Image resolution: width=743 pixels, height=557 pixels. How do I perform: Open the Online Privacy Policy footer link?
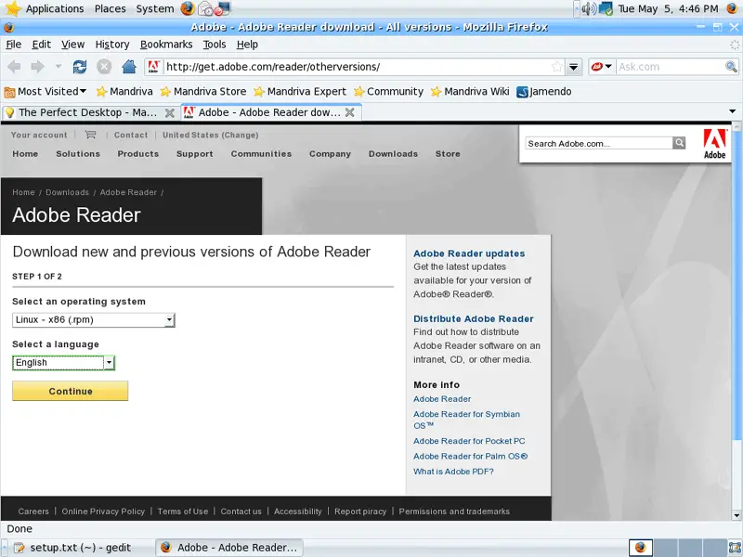(103, 512)
